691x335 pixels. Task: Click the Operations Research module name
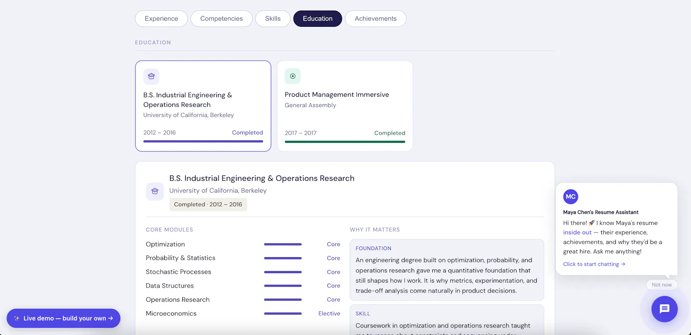point(178,300)
